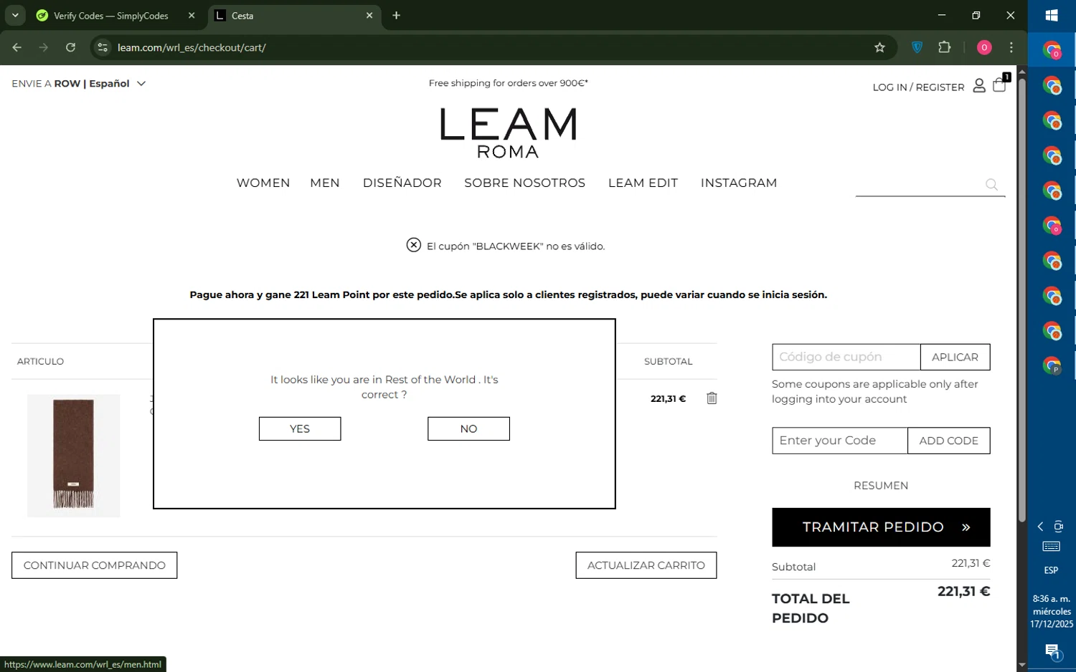Switch to the Verify Codes — SimplyCodes tab
The height and width of the screenshot is (672, 1076).
click(111, 15)
